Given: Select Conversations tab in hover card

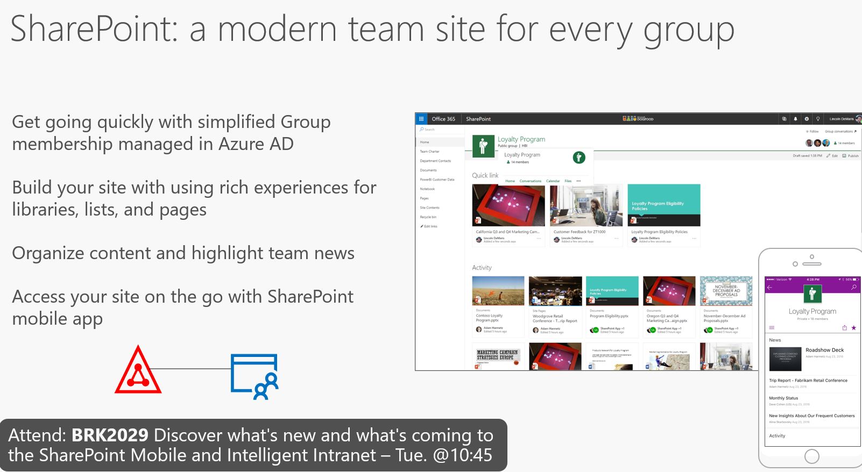Looking at the screenshot, I should tap(531, 181).
